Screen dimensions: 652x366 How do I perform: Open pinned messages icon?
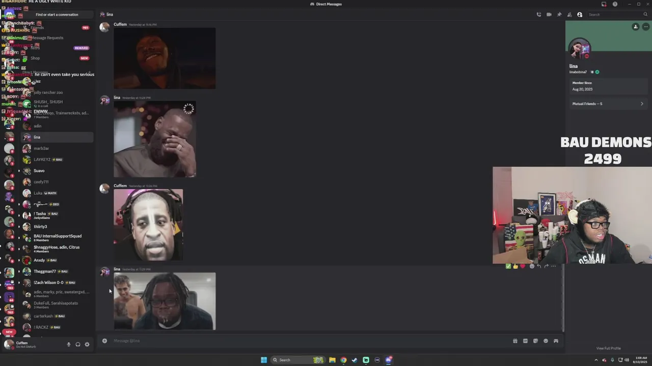point(559,14)
